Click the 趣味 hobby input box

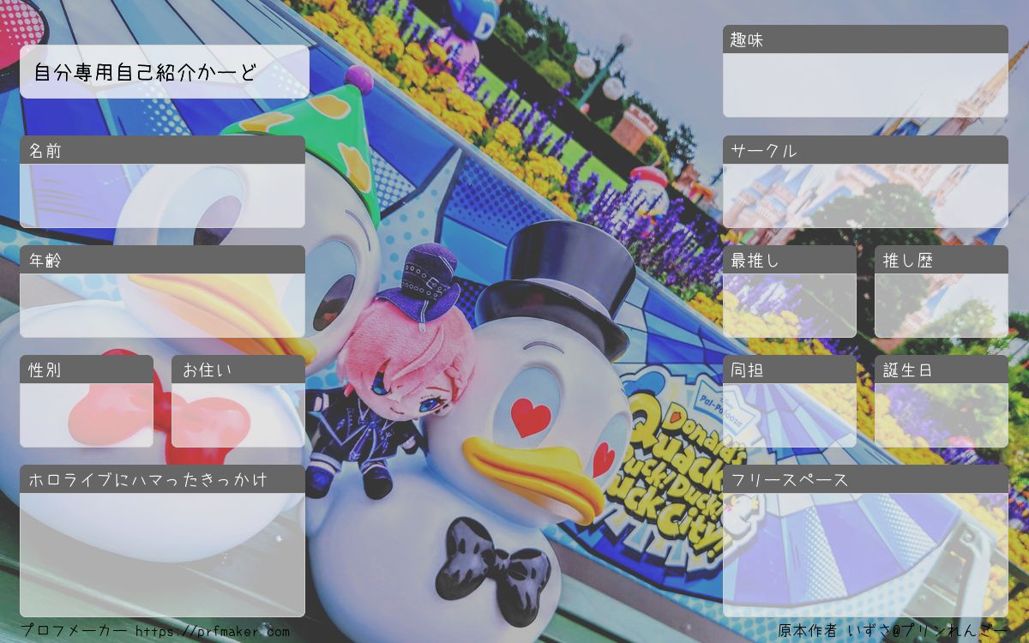(865, 85)
